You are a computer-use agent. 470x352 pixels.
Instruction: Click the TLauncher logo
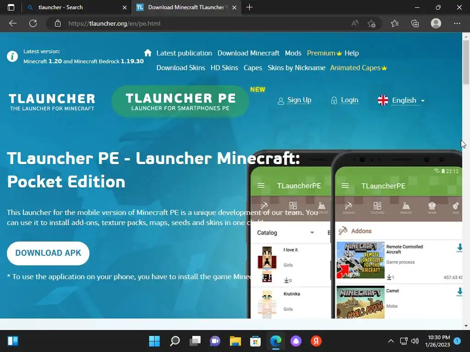52,102
